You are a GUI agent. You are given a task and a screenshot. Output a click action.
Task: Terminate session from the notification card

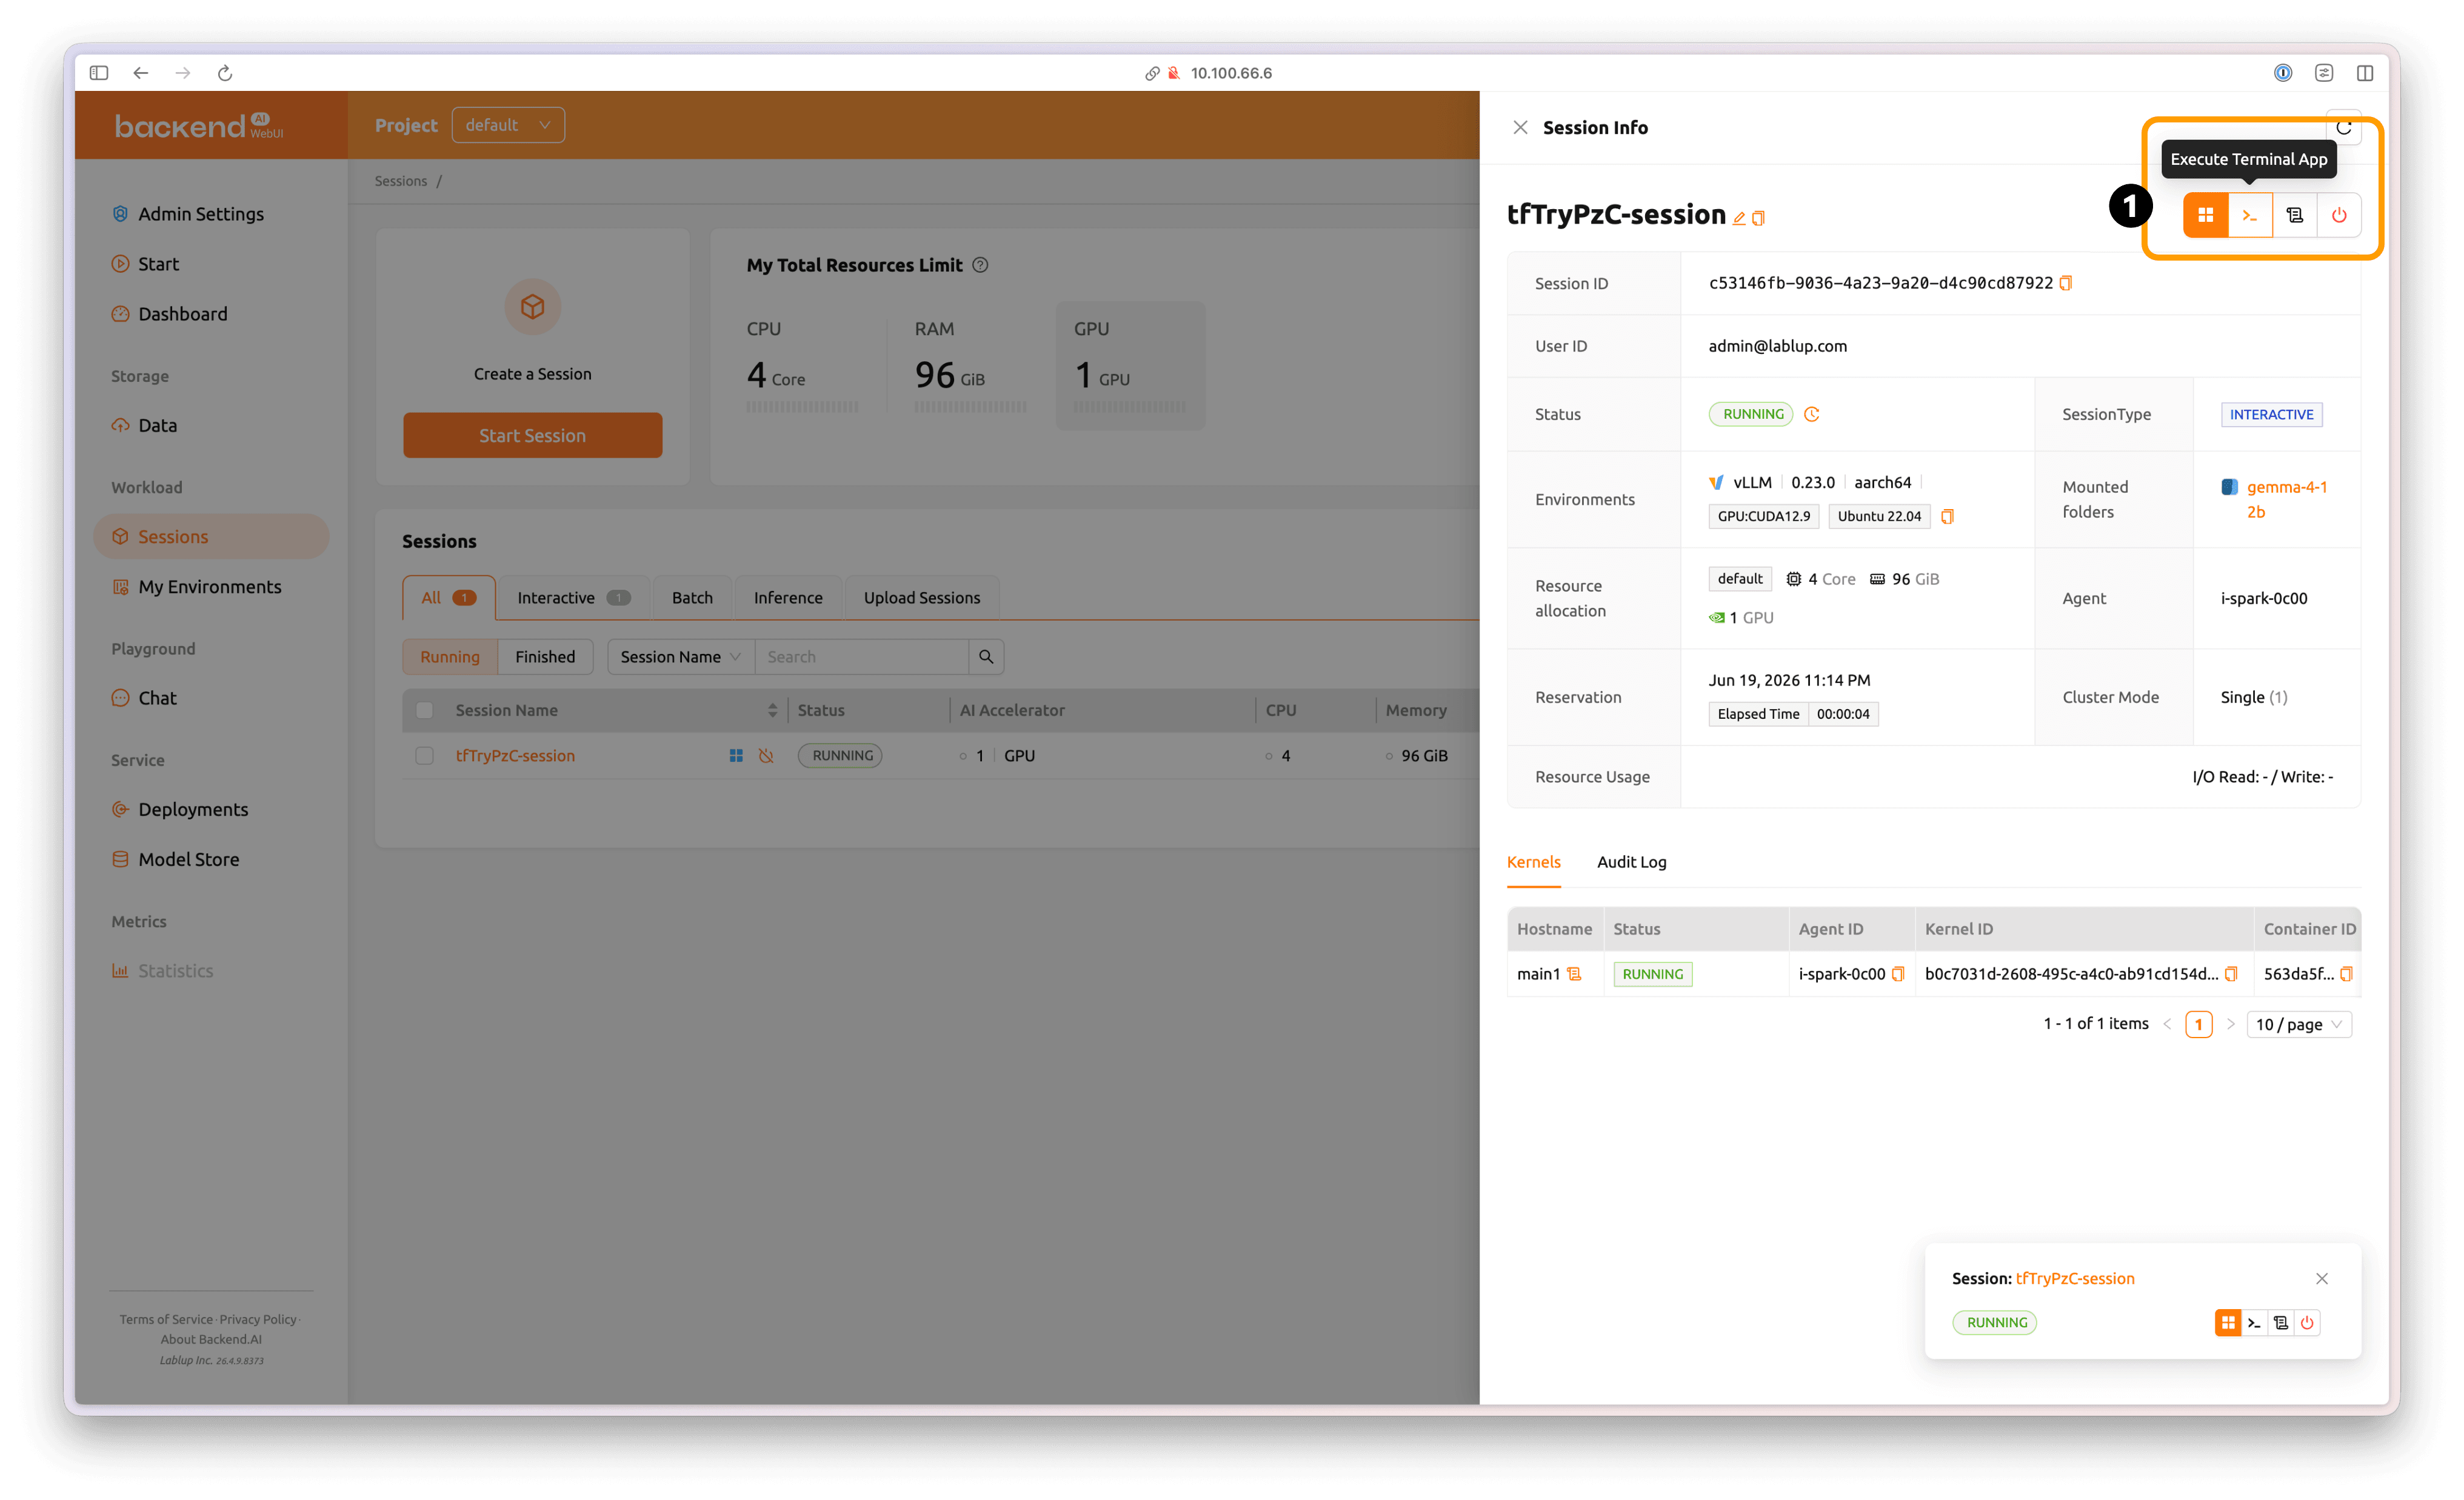pyautogui.click(x=2307, y=1322)
